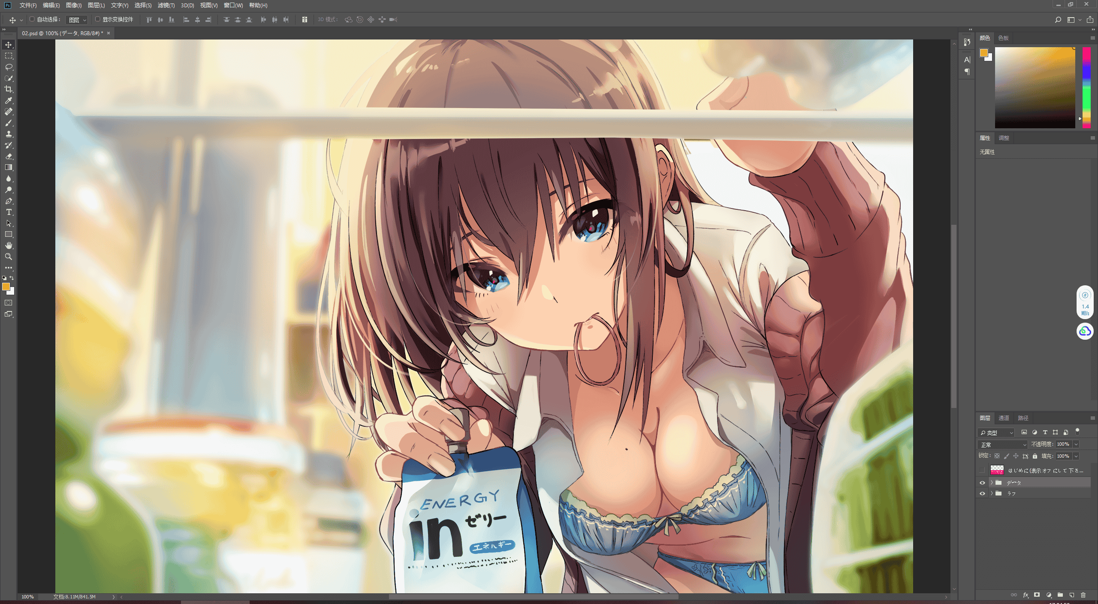Select the Eraser tool
The width and height of the screenshot is (1098, 604).
9,156
